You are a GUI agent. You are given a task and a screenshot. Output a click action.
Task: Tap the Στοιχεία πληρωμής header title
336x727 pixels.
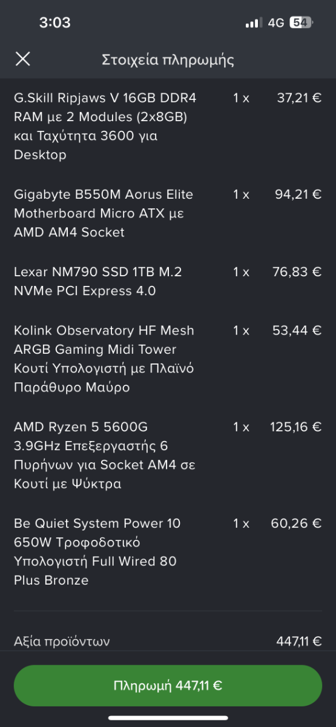pyautogui.click(x=168, y=59)
